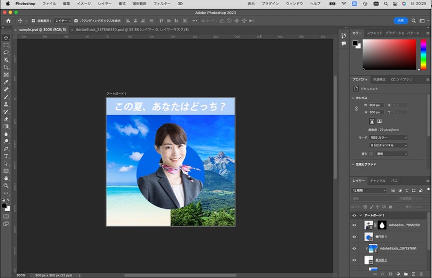Select the Pen tool
The image size is (432, 278).
(6, 148)
